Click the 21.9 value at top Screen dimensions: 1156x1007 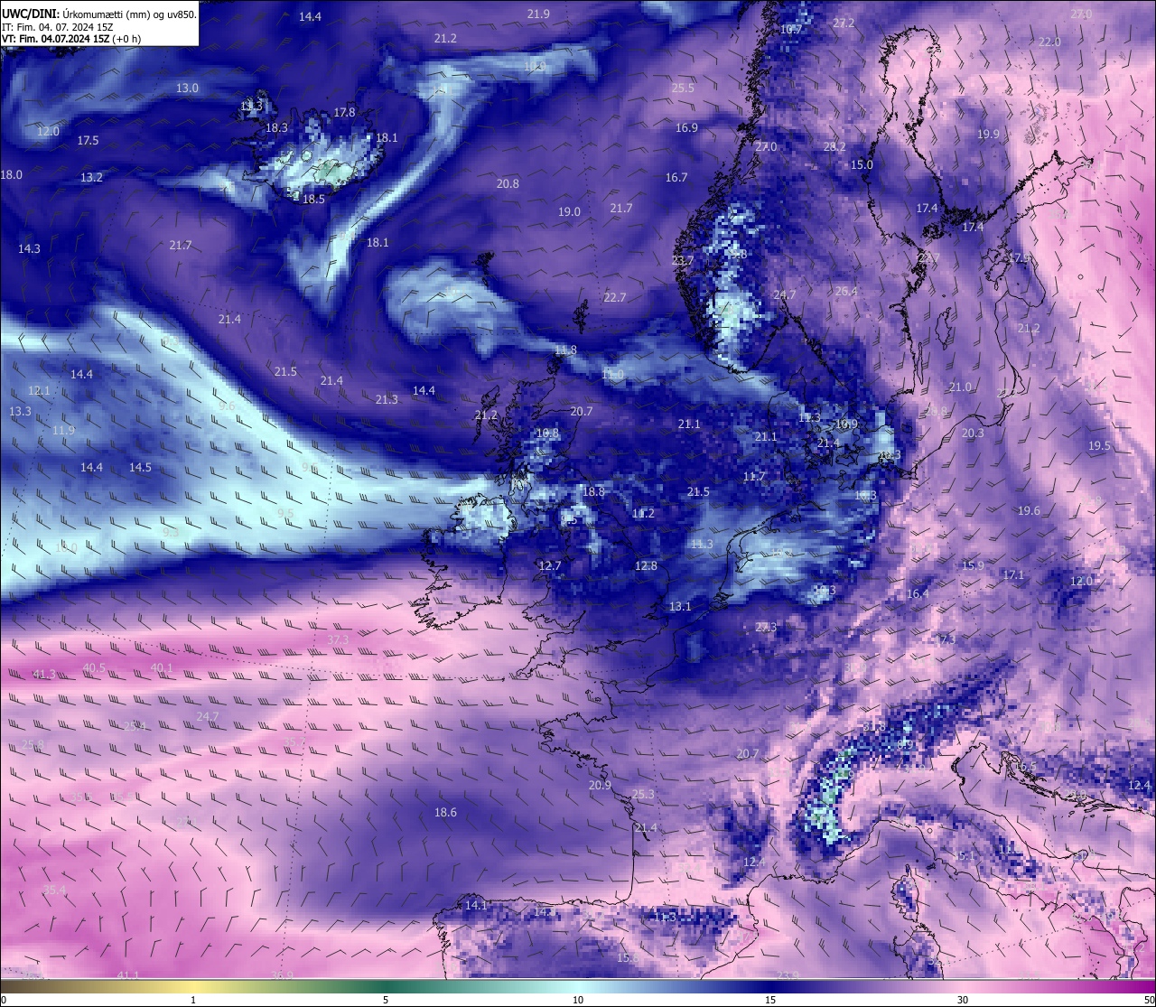pos(538,14)
